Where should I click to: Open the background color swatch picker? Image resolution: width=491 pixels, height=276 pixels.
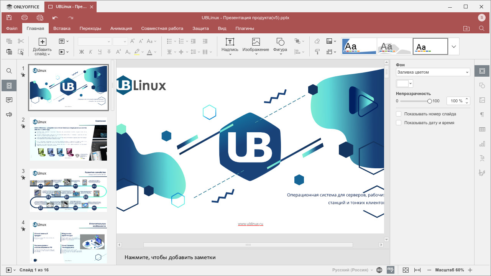coord(404,83)
